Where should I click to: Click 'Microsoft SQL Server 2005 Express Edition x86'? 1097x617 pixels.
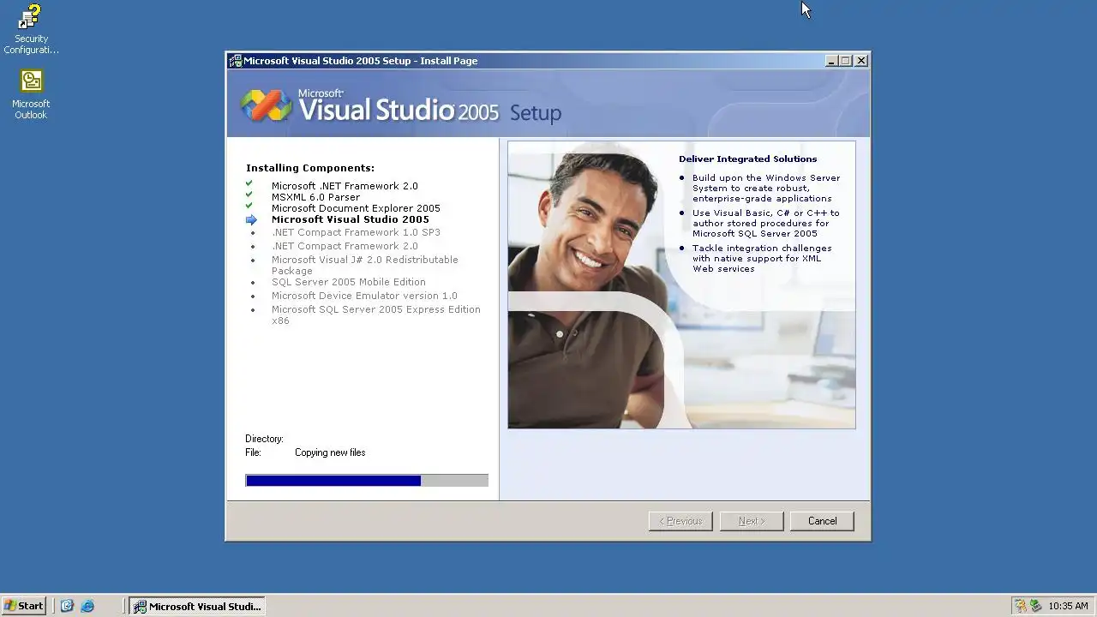[x=376, y=314]
